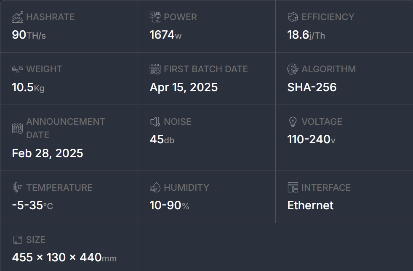Click the 455 × 130 × 440 mm dimensions
Viewport: 413px width, 271px height.
pyautogui.click(x=64, y=257)
